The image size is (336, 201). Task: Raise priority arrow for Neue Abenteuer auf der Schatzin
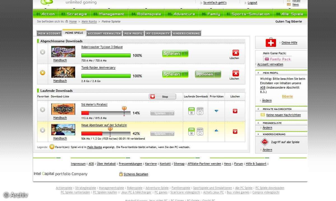(x=216, y=130)
